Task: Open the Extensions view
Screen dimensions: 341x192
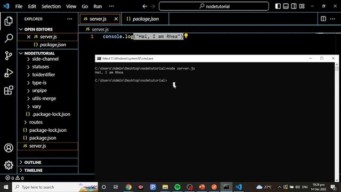Action: [x=9, y=90]
